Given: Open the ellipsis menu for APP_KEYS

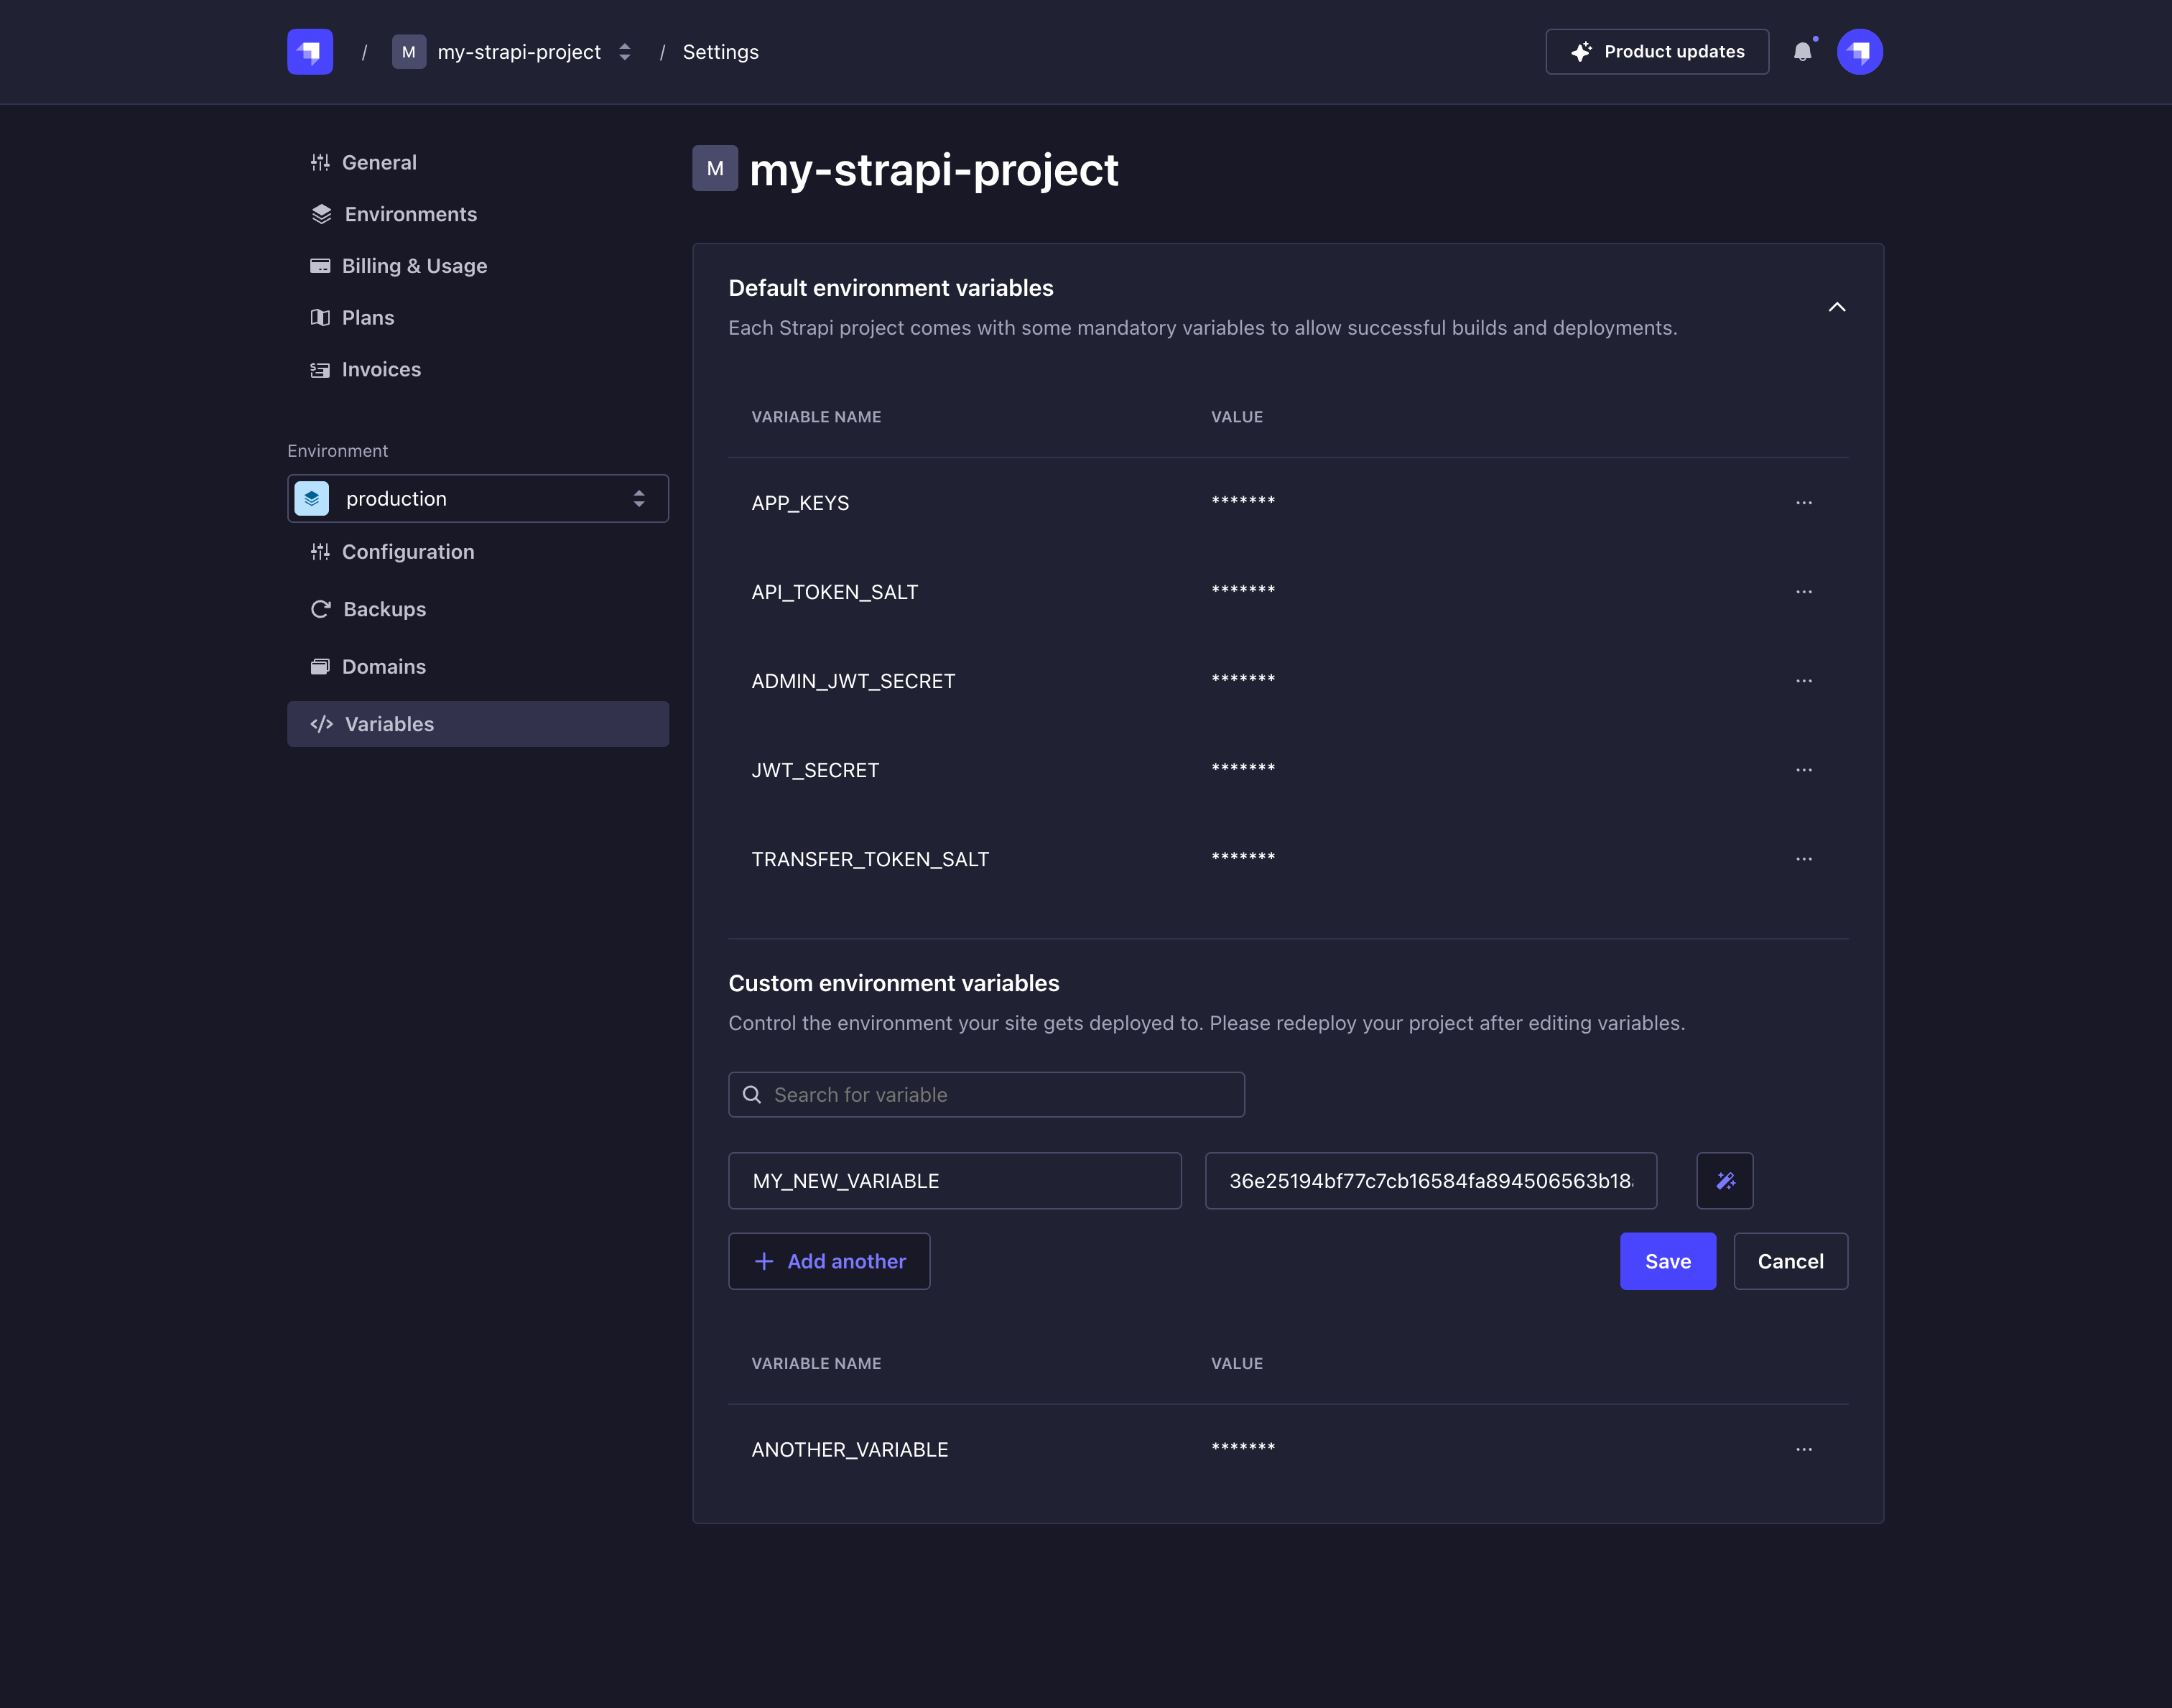Looking at the screenshot, I should point(1803,502).
